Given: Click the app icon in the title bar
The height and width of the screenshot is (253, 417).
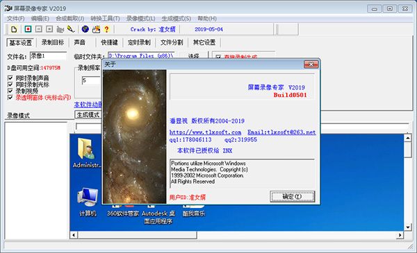Looking at the screenshot, I should (x=8, y=8).
